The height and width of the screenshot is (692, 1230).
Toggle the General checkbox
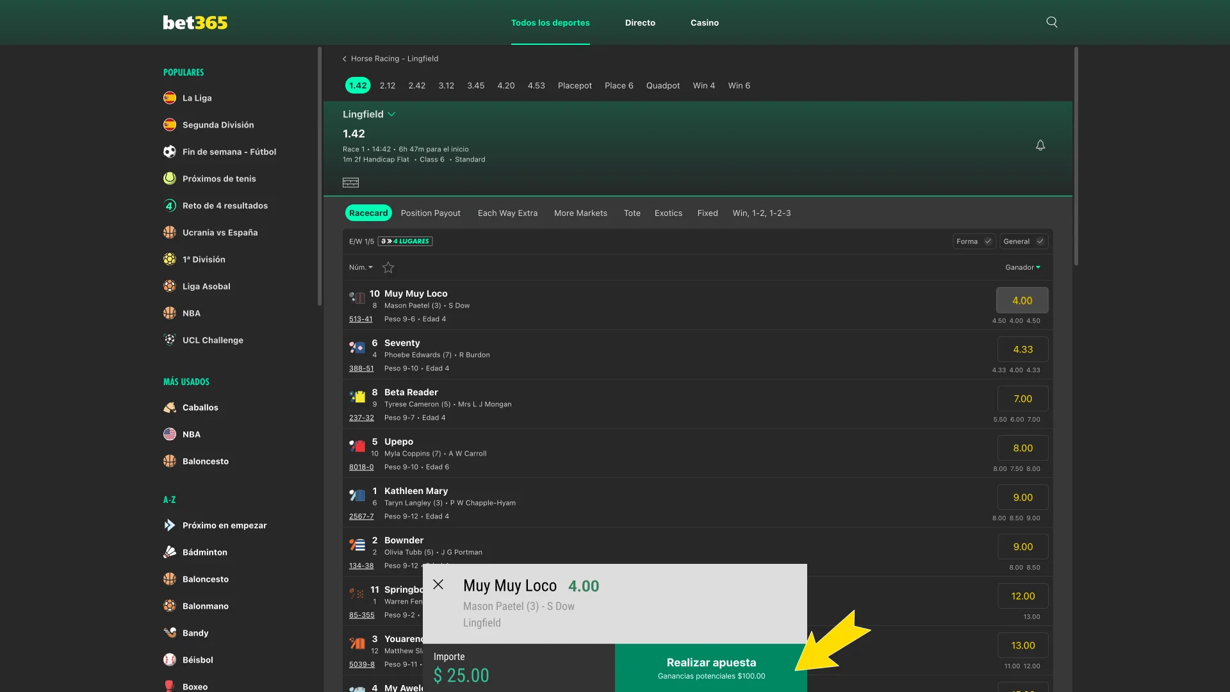(1039, 242)
